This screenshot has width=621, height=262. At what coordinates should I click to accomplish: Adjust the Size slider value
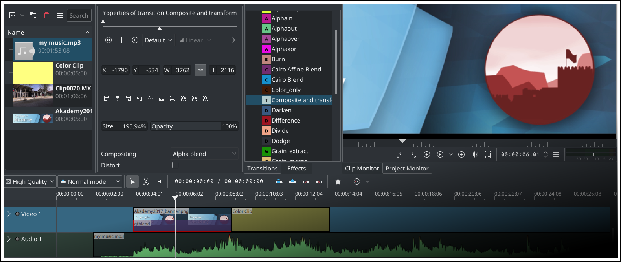(124, 126)
